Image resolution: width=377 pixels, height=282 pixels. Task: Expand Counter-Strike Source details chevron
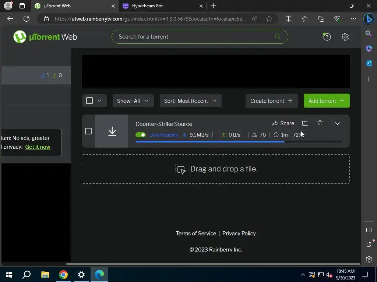click(x=337, y=123)
